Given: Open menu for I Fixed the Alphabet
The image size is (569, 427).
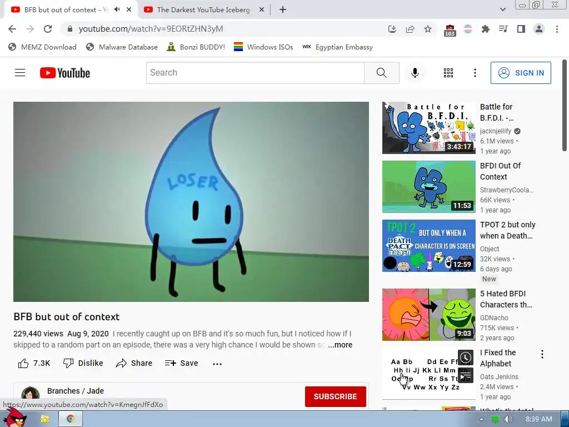Looking at the screenshot, I should (x=542, y=354).
